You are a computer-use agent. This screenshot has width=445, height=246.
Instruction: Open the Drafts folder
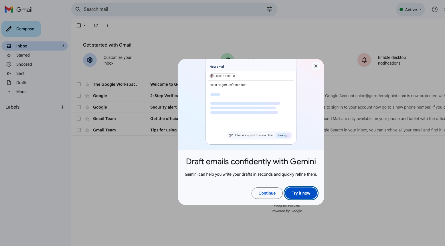coord(22,83)
